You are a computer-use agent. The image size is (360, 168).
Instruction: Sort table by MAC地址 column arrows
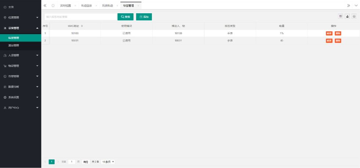(82, 26)
